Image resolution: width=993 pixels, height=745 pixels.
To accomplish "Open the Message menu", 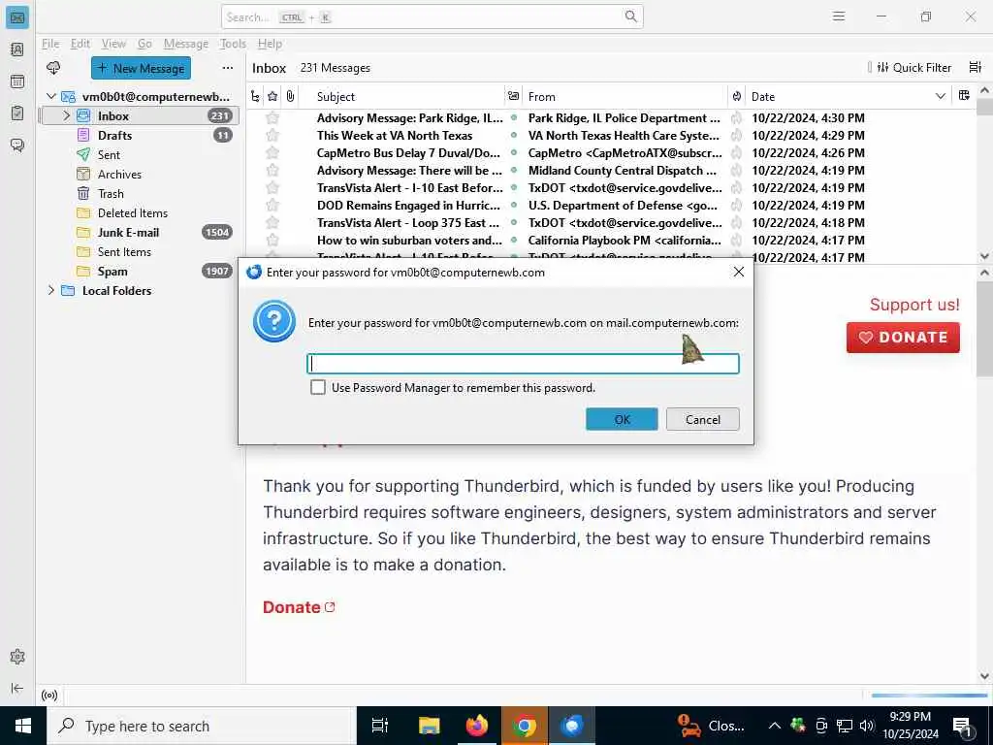I will [x=185, y=44].
